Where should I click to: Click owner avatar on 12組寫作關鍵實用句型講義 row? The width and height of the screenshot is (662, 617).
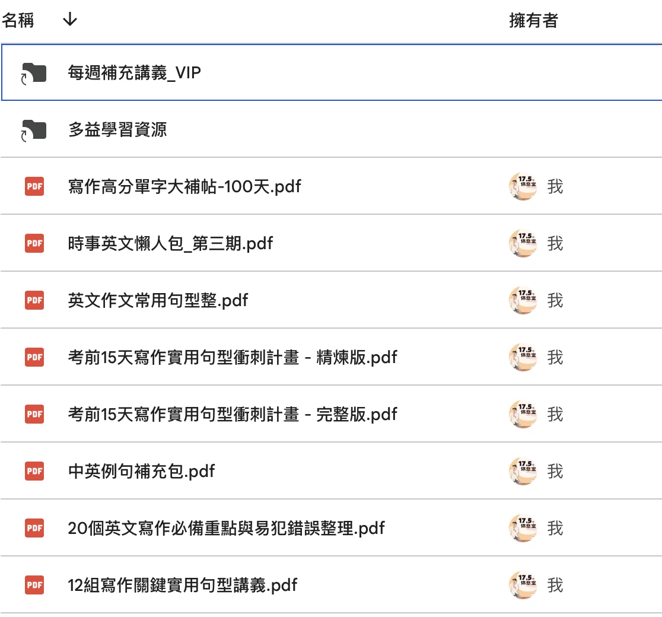523,586
